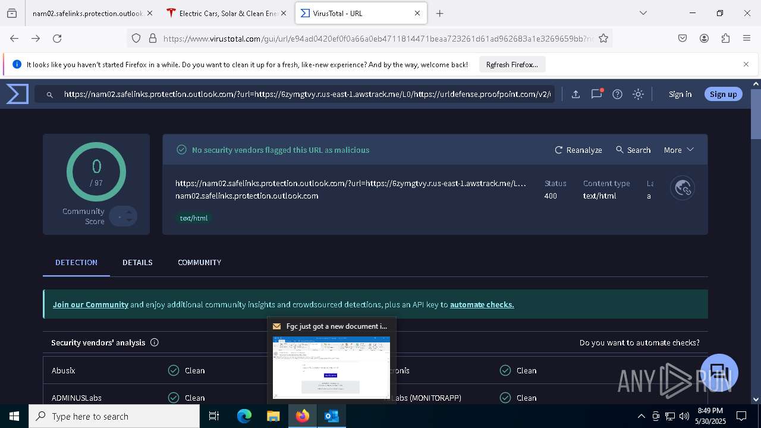761x428 pixels.
Task: Open the Windows notification center
Action: [x=741, y=416]
